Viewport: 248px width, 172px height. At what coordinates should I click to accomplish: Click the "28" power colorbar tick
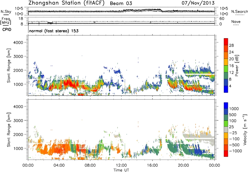click(x=231, y=45)
